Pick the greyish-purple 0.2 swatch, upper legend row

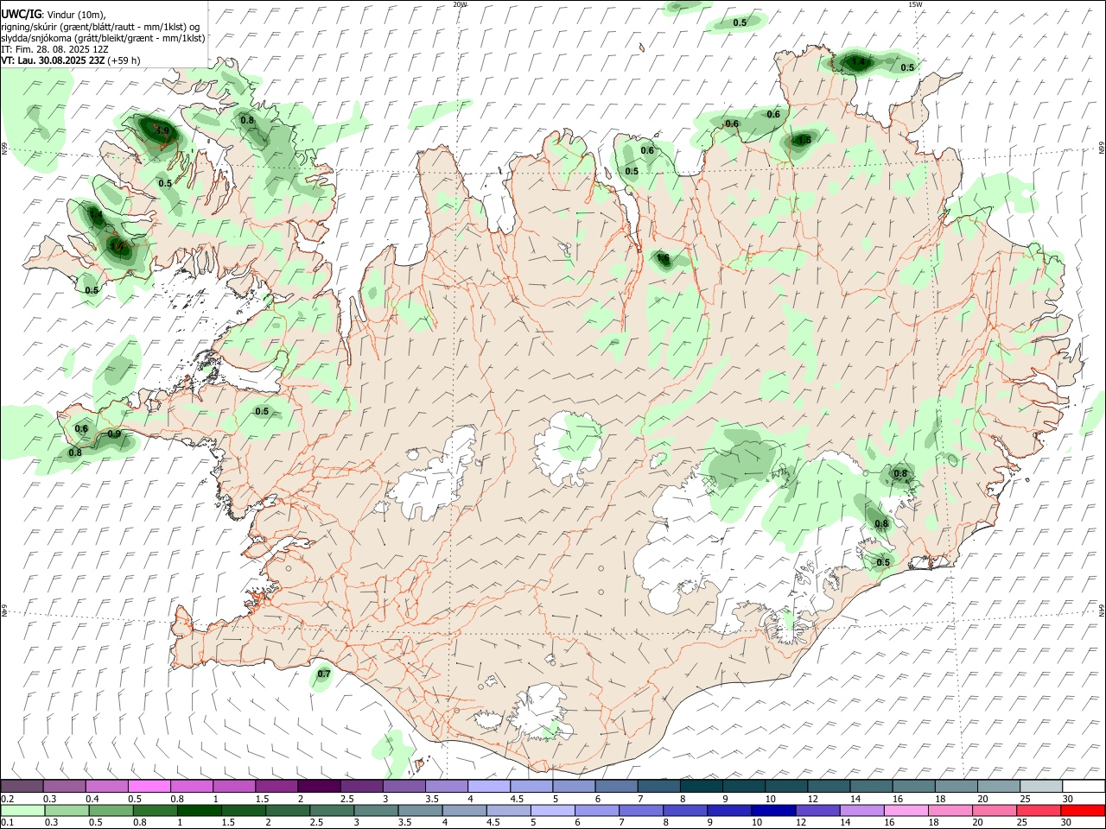point(22,787)
